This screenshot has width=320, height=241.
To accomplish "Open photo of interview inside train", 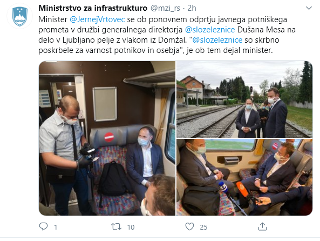I will tap(244, 177).
